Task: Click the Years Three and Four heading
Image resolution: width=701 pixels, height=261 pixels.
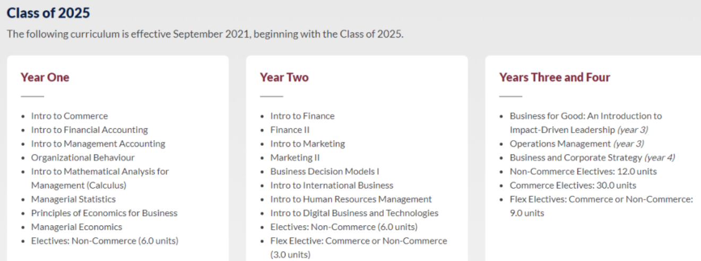Action: (555, 77)
